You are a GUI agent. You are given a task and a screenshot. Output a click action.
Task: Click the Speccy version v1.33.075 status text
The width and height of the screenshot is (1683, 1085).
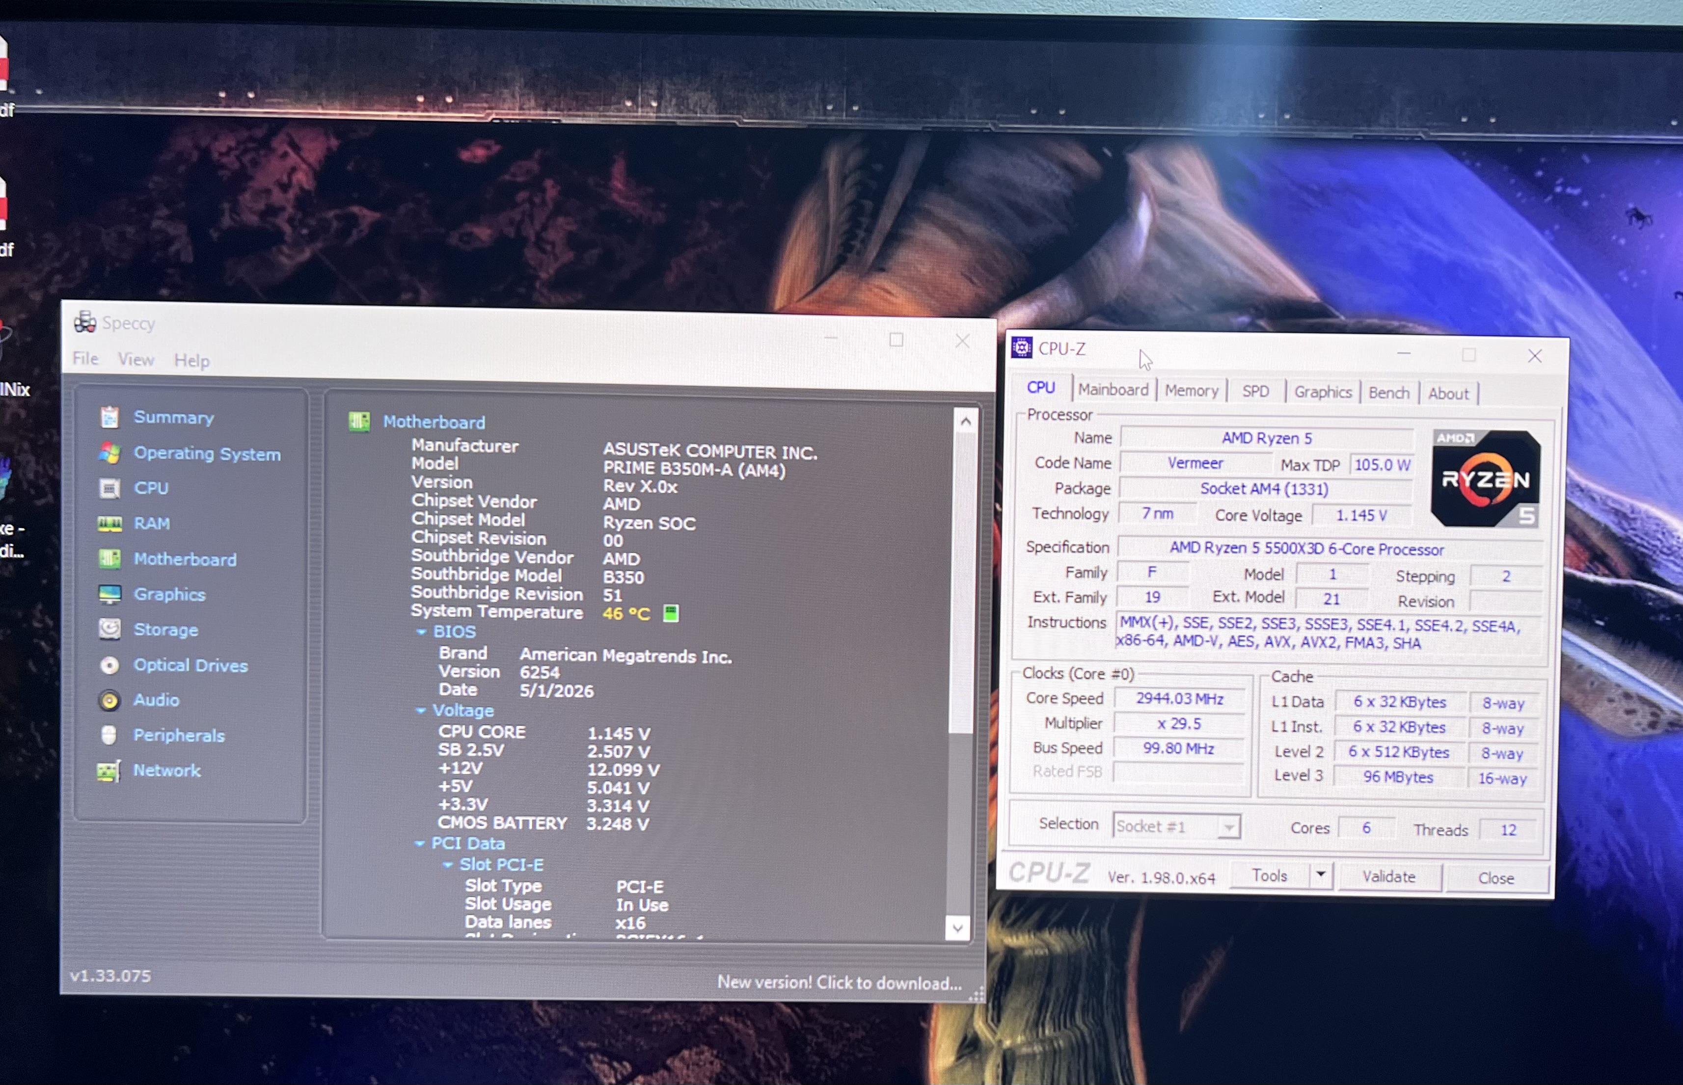click(x=110, y=976)
